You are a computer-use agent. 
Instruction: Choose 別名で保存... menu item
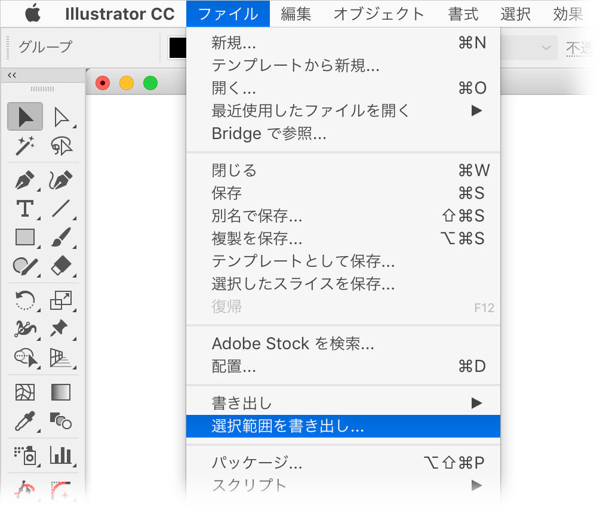click(343, 216)
